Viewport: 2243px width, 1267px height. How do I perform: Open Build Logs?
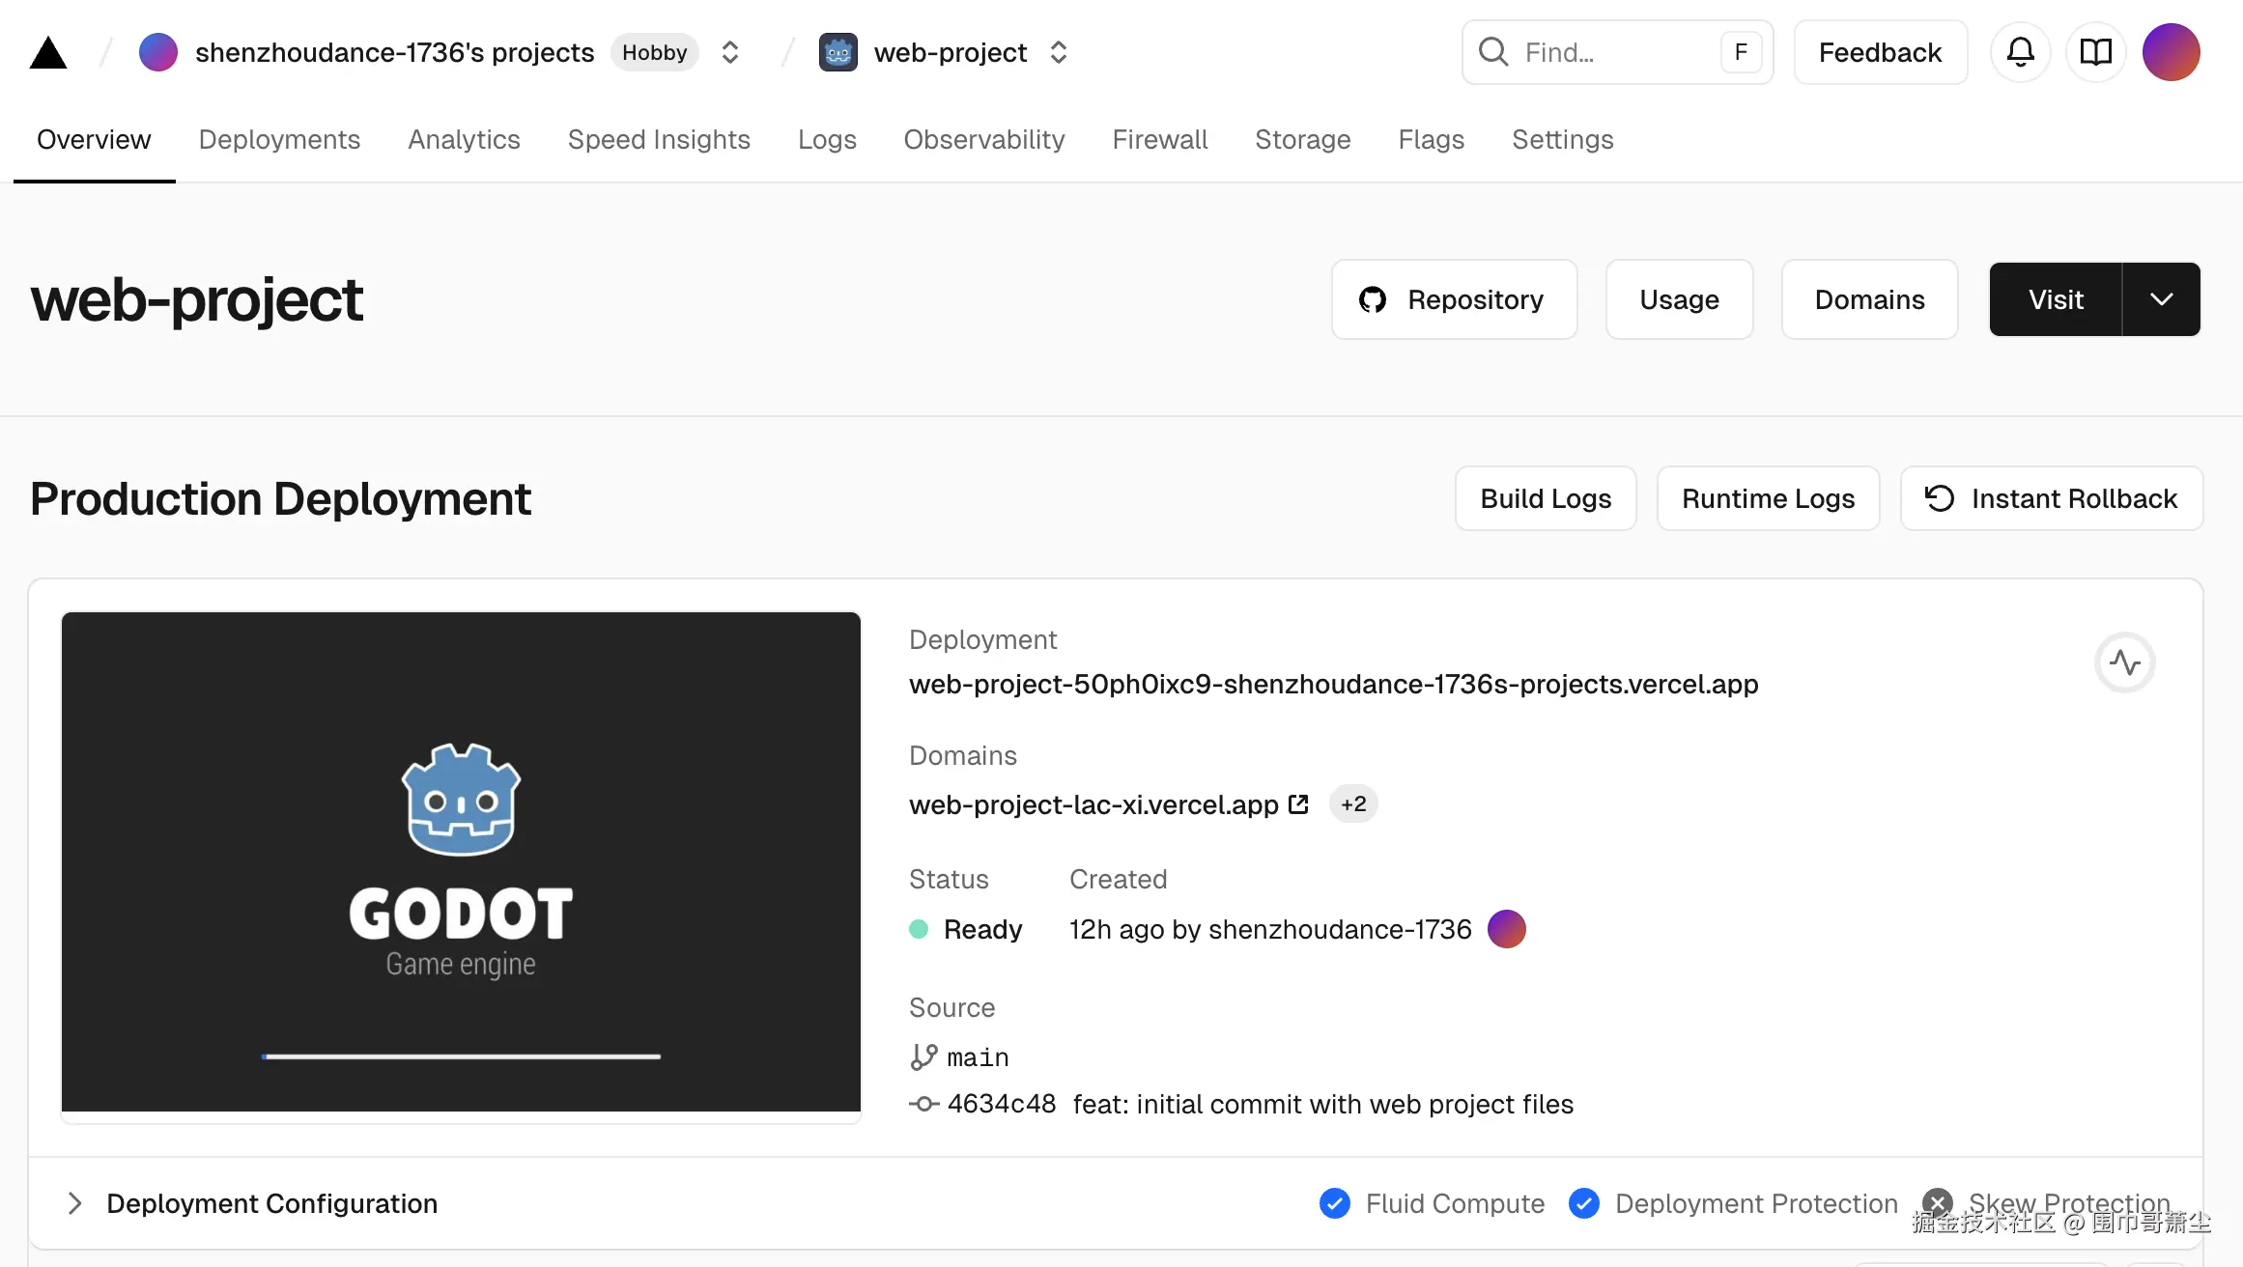1546,498
